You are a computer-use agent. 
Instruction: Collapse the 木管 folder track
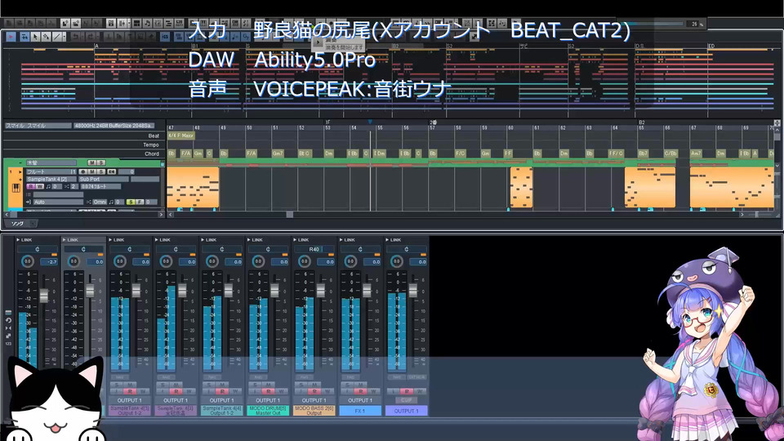pos(20,163)
